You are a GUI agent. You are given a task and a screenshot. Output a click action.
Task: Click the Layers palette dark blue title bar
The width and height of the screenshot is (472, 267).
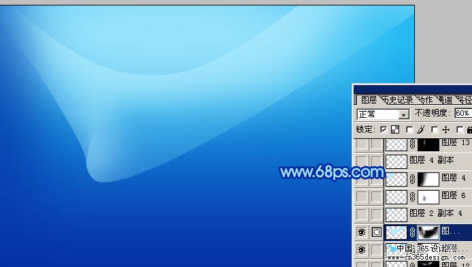click(x=413, y=89)
